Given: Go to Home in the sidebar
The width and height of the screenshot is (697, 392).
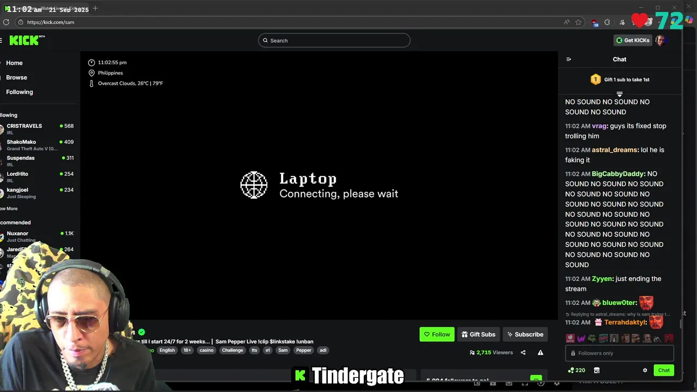Looking at the screenshot, I should [x=14, y=63].
